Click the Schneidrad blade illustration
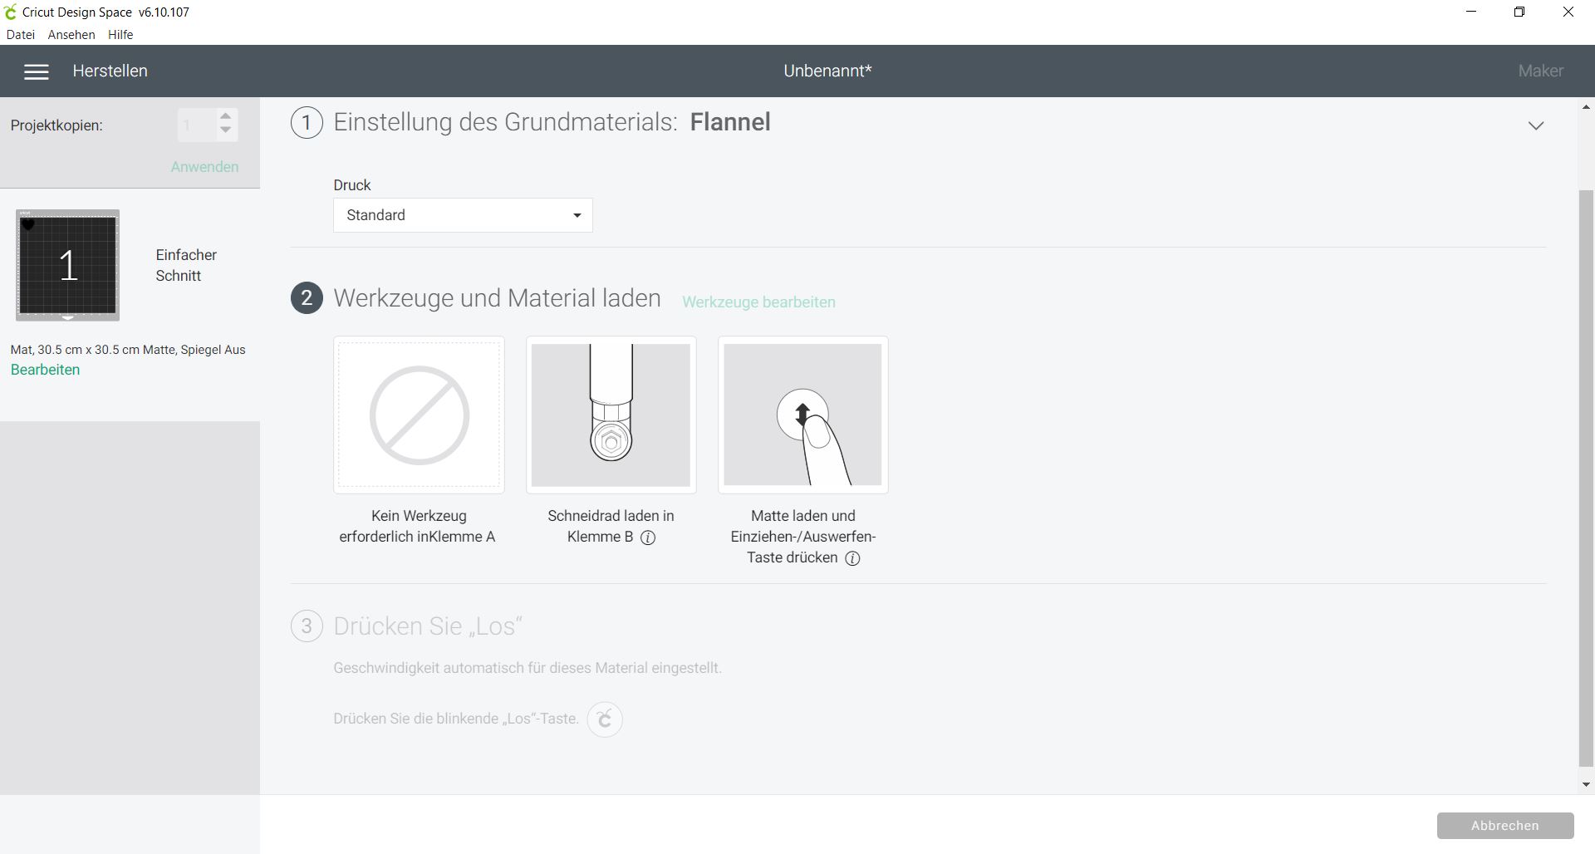Image resolution: width=1595 pixels, height=854 pixels. tap(611, 415)
